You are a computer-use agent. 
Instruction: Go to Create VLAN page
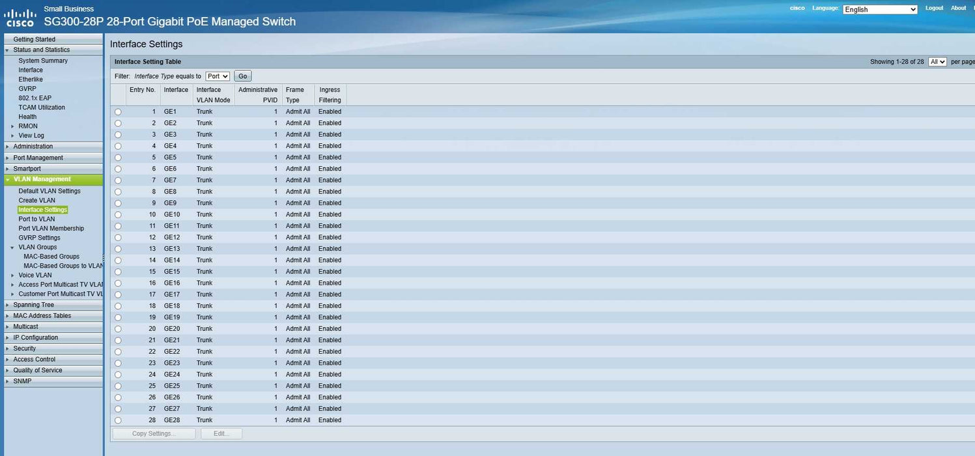(36, 200)
